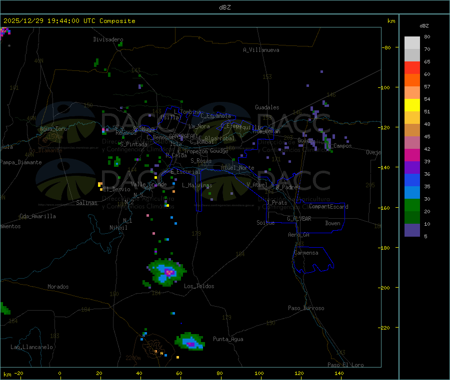Screen dimensions: 450x380
Task: Click the 35 dBZ dark blue swatch
Action: click(x=412, y=180)
